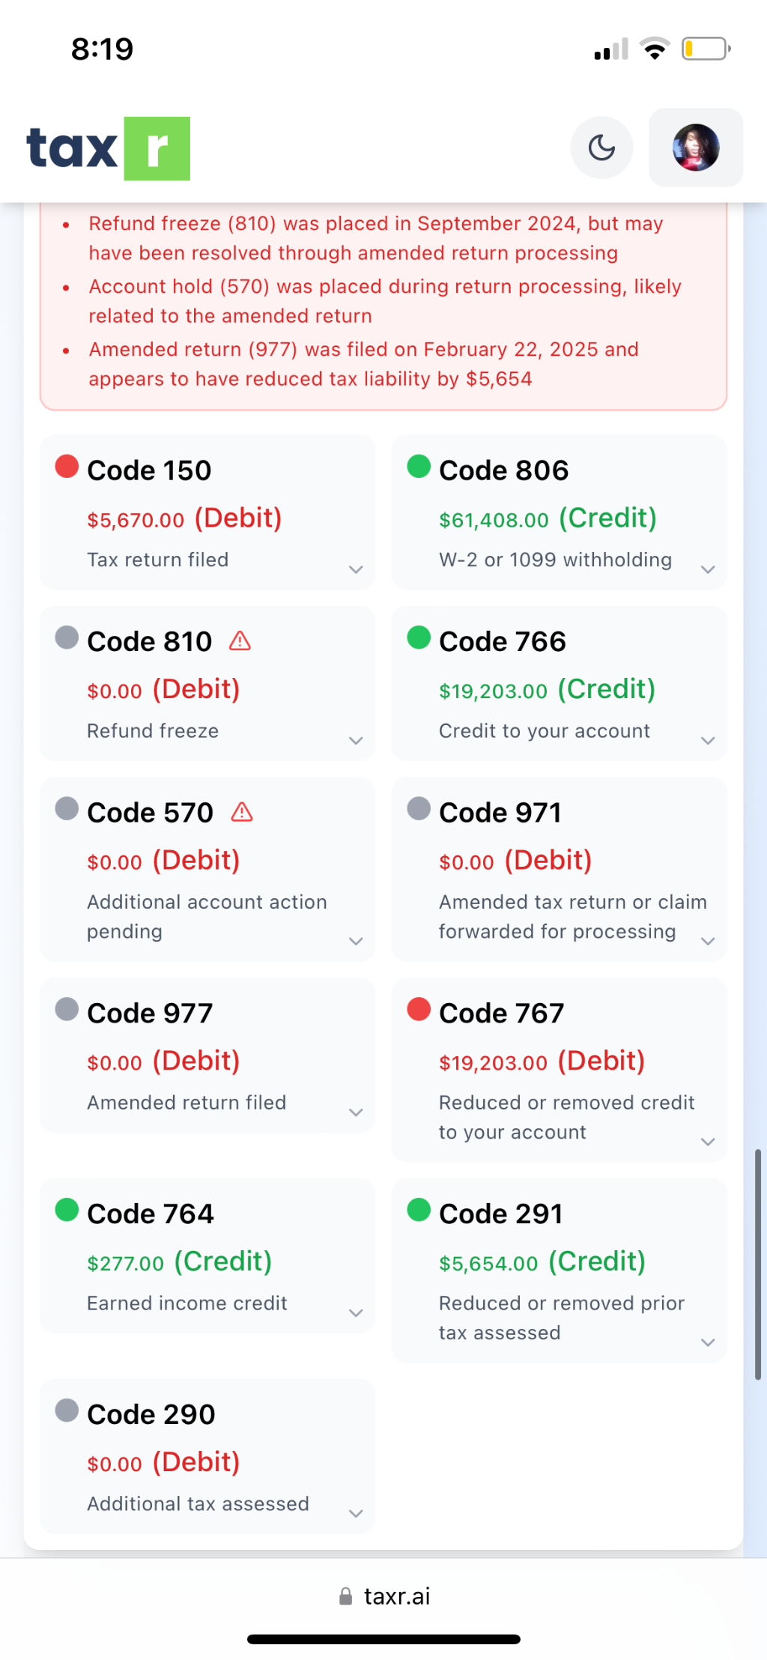Click the warning triangle beside Code 570
Image resolution: width=767 pixels, height=1660 pixels.
[242, 812]
